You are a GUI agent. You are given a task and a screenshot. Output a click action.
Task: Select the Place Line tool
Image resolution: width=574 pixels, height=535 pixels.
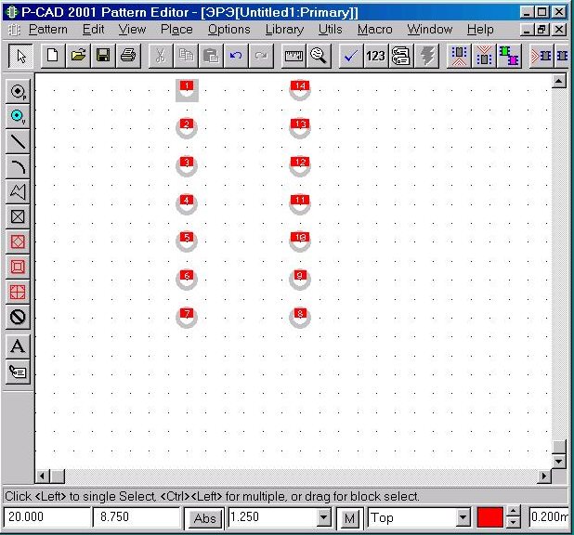point(18,141)
